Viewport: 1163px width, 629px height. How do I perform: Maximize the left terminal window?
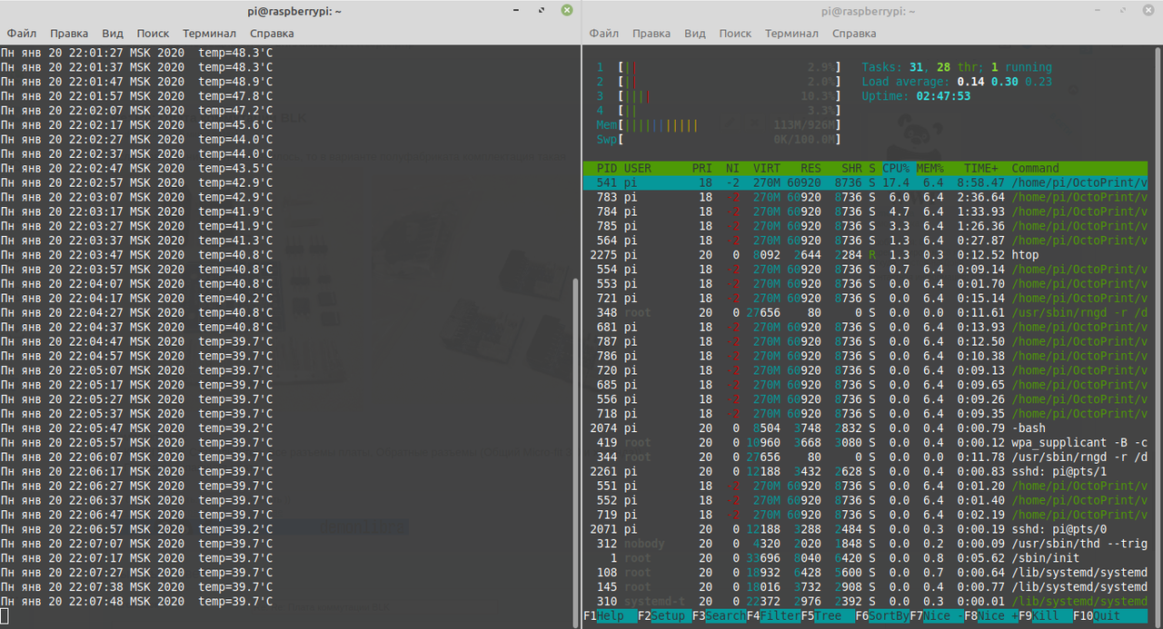pos(542,11)
